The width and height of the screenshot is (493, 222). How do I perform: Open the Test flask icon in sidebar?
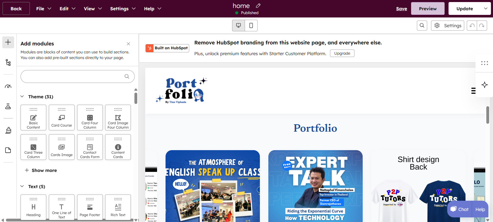coord(8,106)
